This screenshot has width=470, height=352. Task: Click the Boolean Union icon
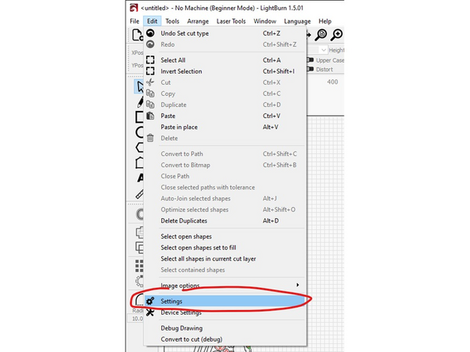pos(140,247)
